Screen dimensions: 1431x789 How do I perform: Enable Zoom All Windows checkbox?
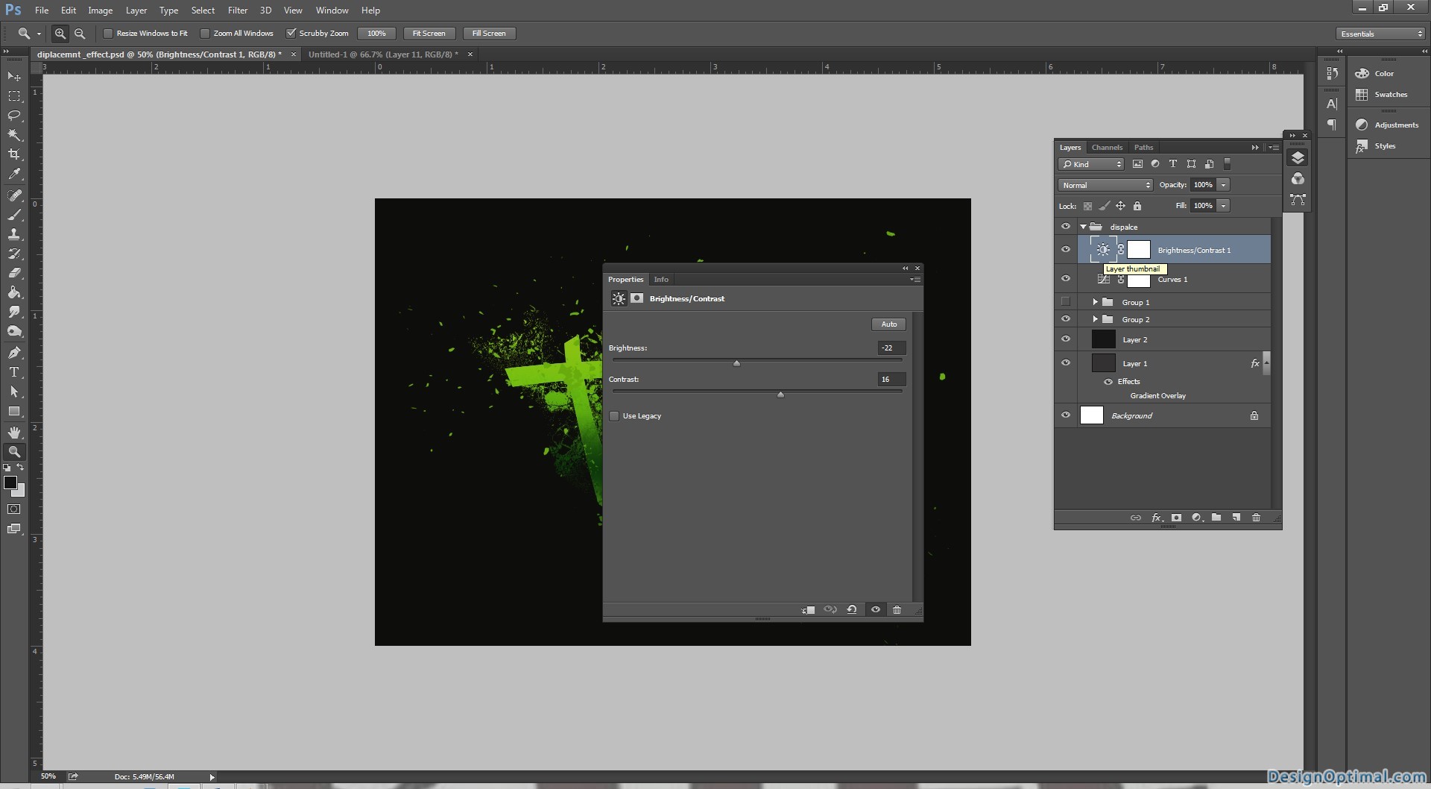[x=205, y=33]
